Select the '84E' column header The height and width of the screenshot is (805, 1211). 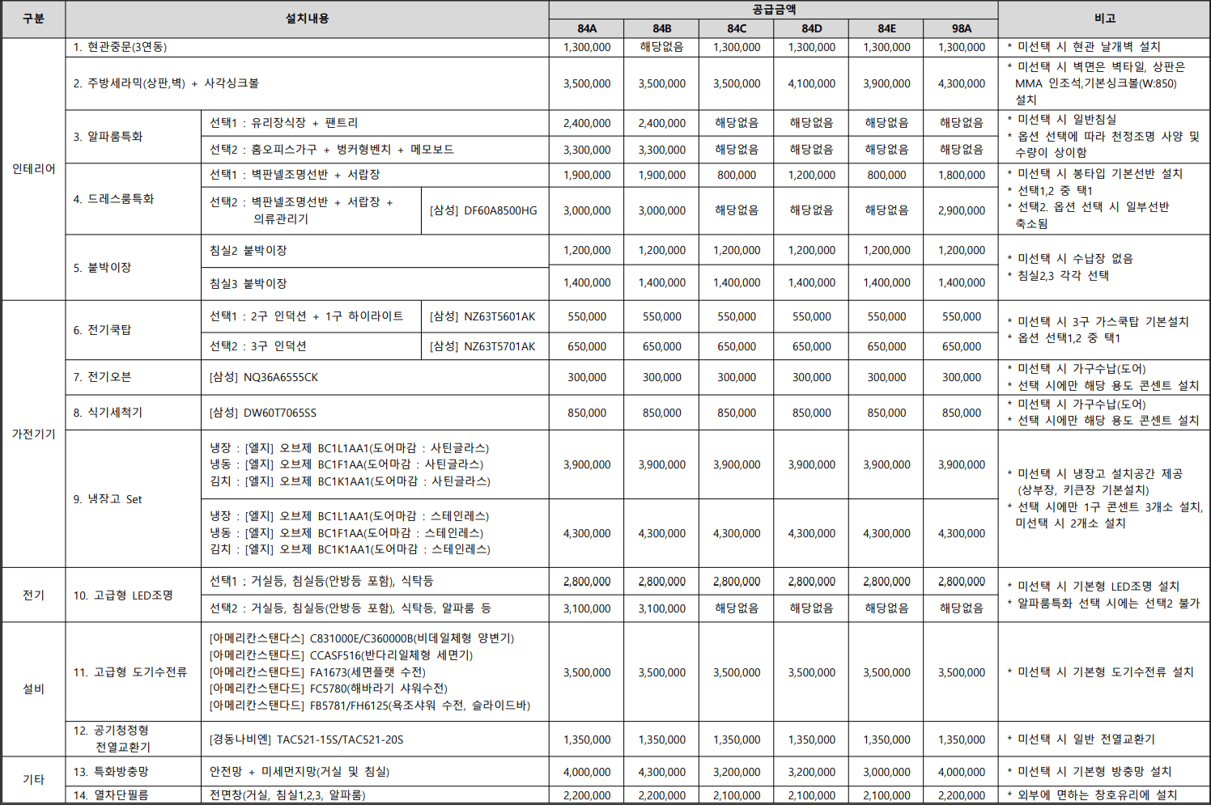[886, 28]
